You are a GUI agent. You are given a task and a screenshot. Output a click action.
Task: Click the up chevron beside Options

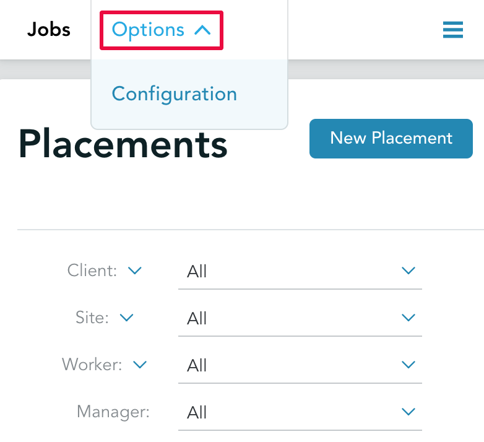pyautogui.click(x=202, y=30)
